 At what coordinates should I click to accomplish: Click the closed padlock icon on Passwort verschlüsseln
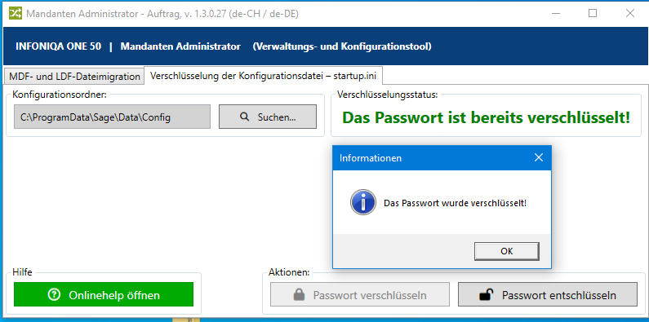[299, 295]
